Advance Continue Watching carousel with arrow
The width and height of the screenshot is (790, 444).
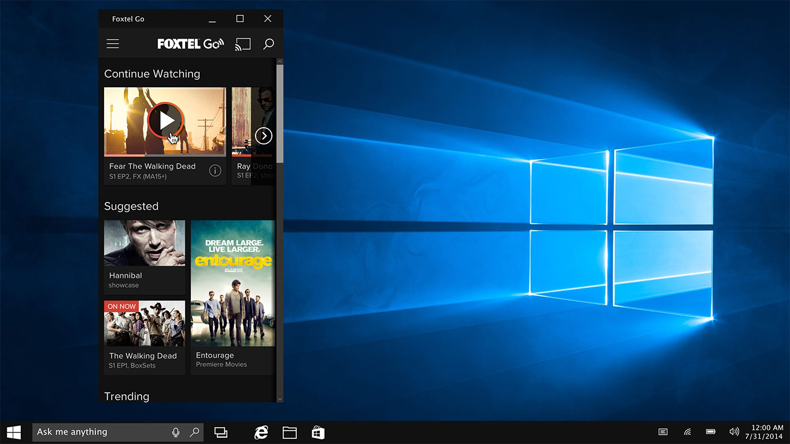tap(264, 136)
